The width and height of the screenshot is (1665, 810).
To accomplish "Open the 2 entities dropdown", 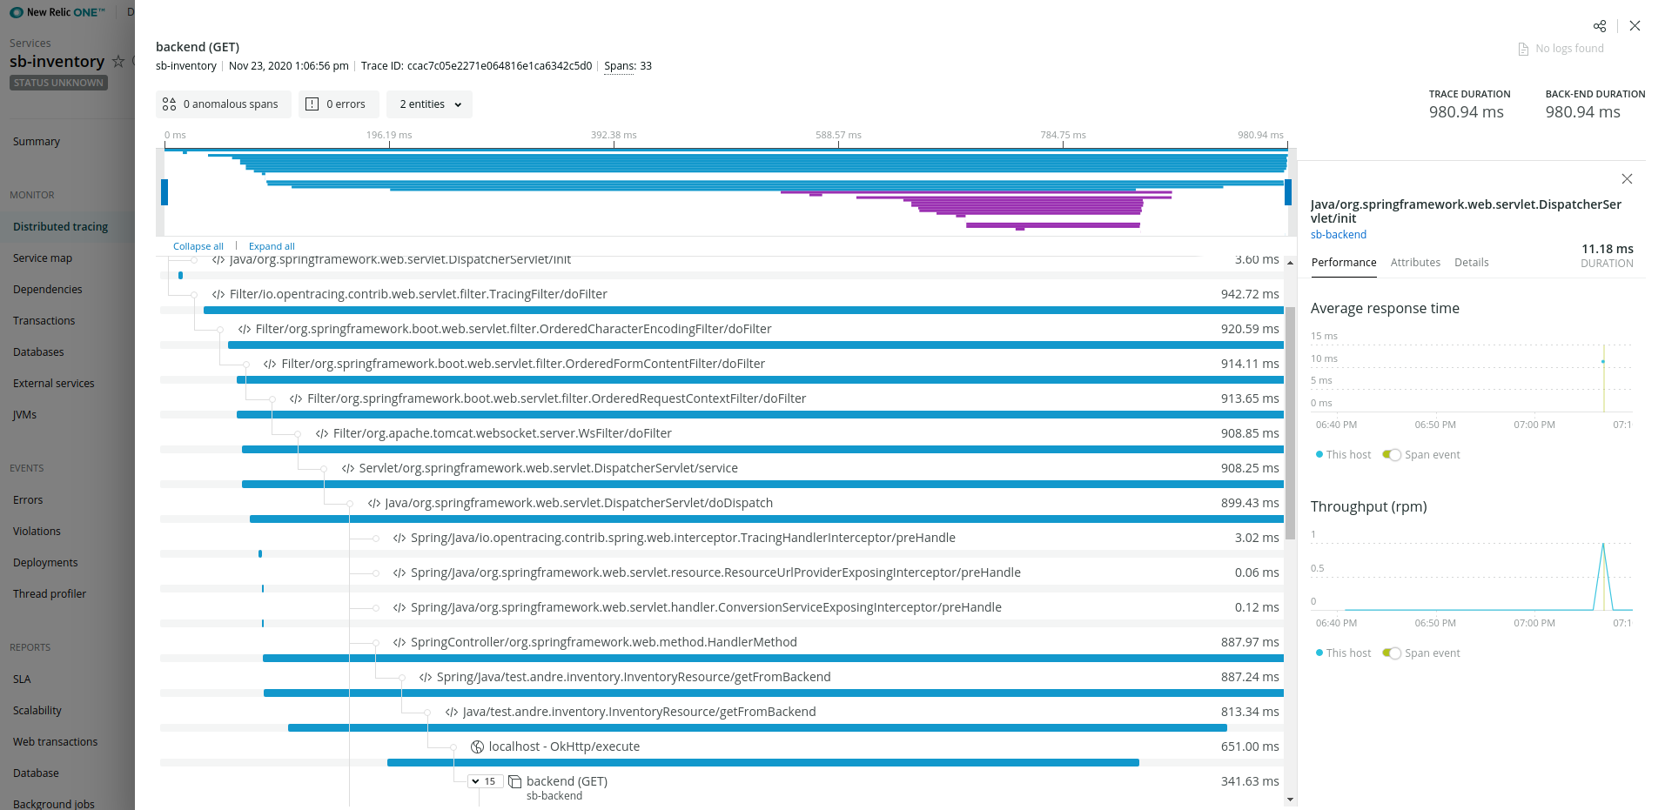I will 430,104.
